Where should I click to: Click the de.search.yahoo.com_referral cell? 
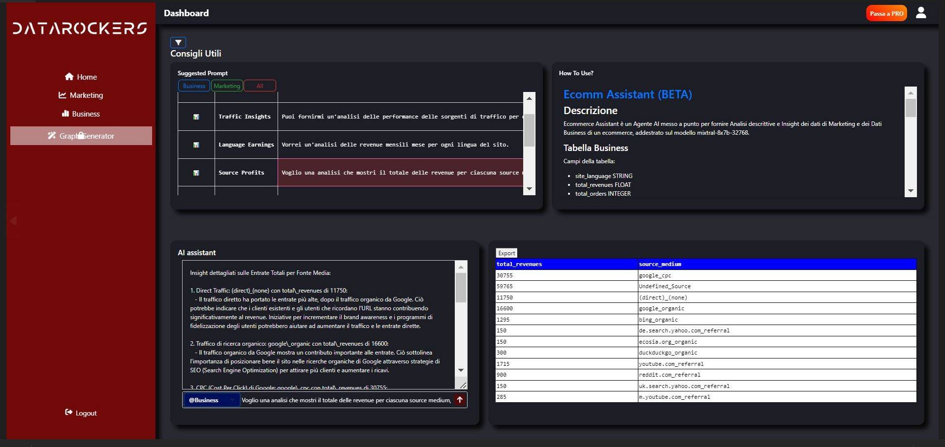(x=777, y=330)
